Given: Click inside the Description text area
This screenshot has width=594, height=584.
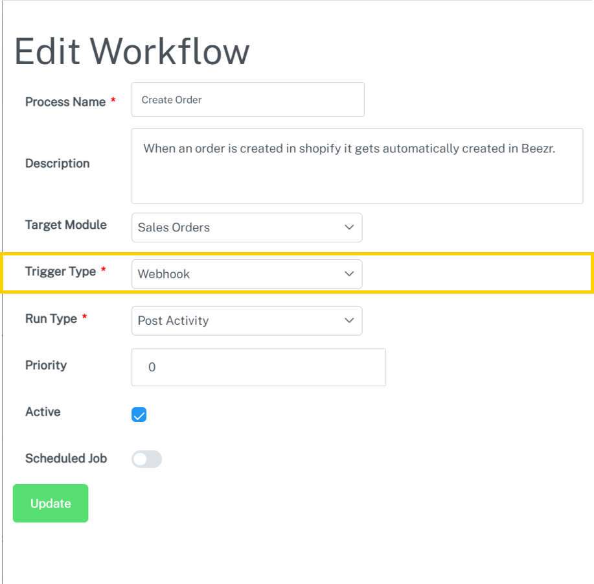Looking at the screenshot, I should [x=357, y=166].
